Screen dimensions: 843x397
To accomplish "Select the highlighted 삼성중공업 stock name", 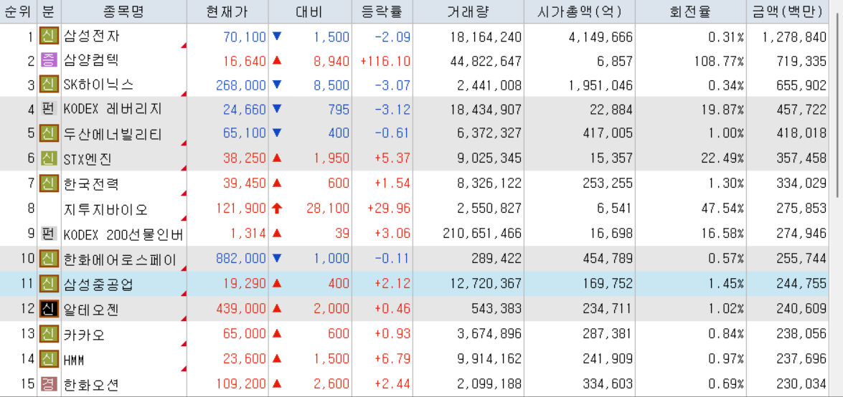I will point(98,284).
